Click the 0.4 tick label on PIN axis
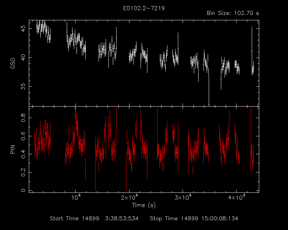 point(23,154)
